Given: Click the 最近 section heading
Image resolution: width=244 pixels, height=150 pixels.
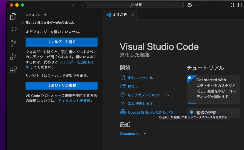Looking at the screenshot, I should click(x=125, y=125).
